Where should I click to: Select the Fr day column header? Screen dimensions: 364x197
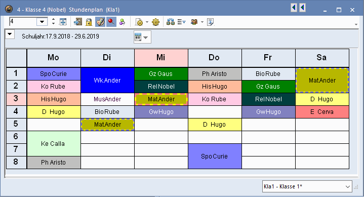pyautogui.click(x=268, y=58)
